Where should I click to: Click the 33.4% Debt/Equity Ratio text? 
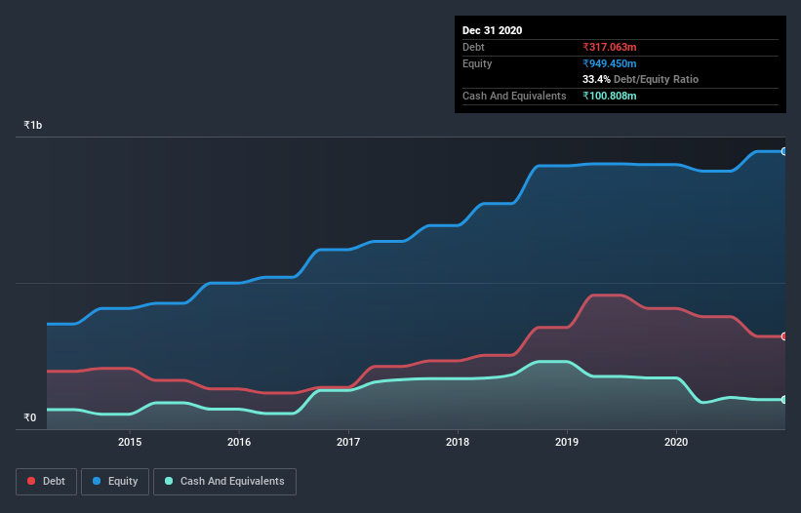641,79
